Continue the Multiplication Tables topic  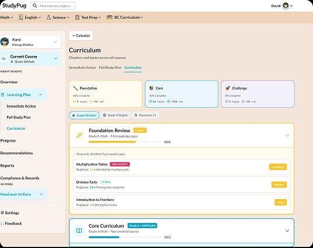coord(278,167)
